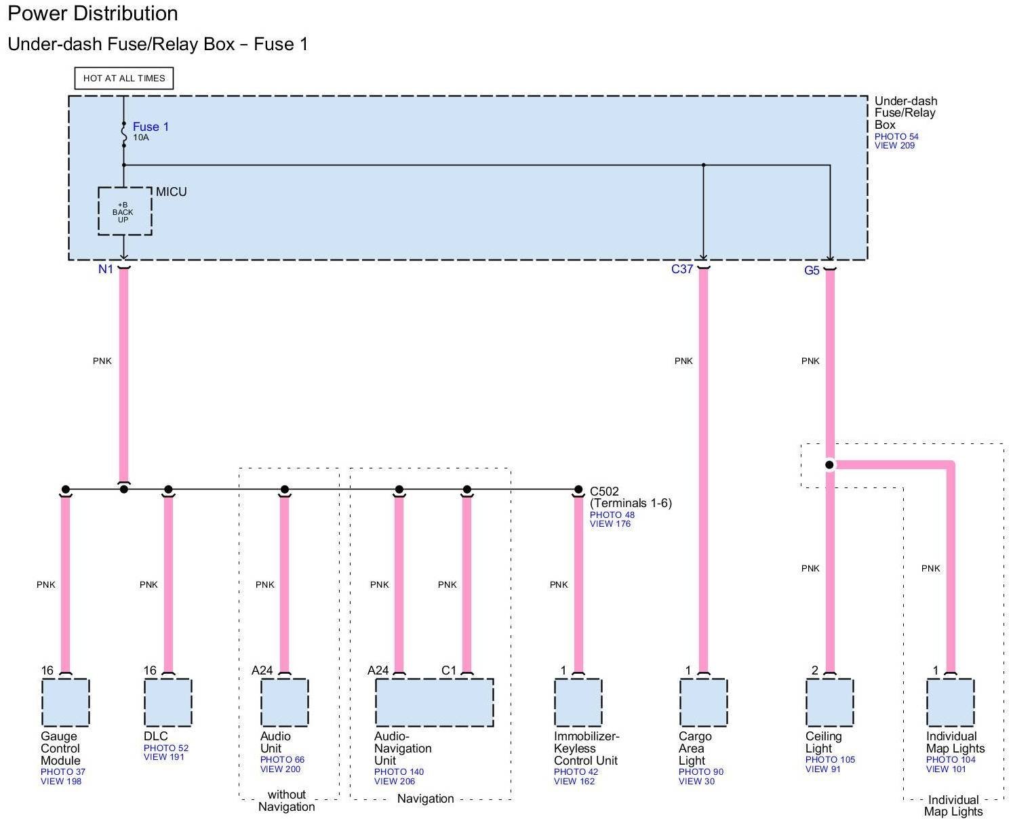Click the pink splice junction below G5

click(x=829, y=465)
